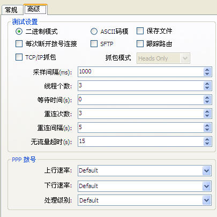Select the ASCII码模 radio button
217x217 pixels.
point(94,32)
